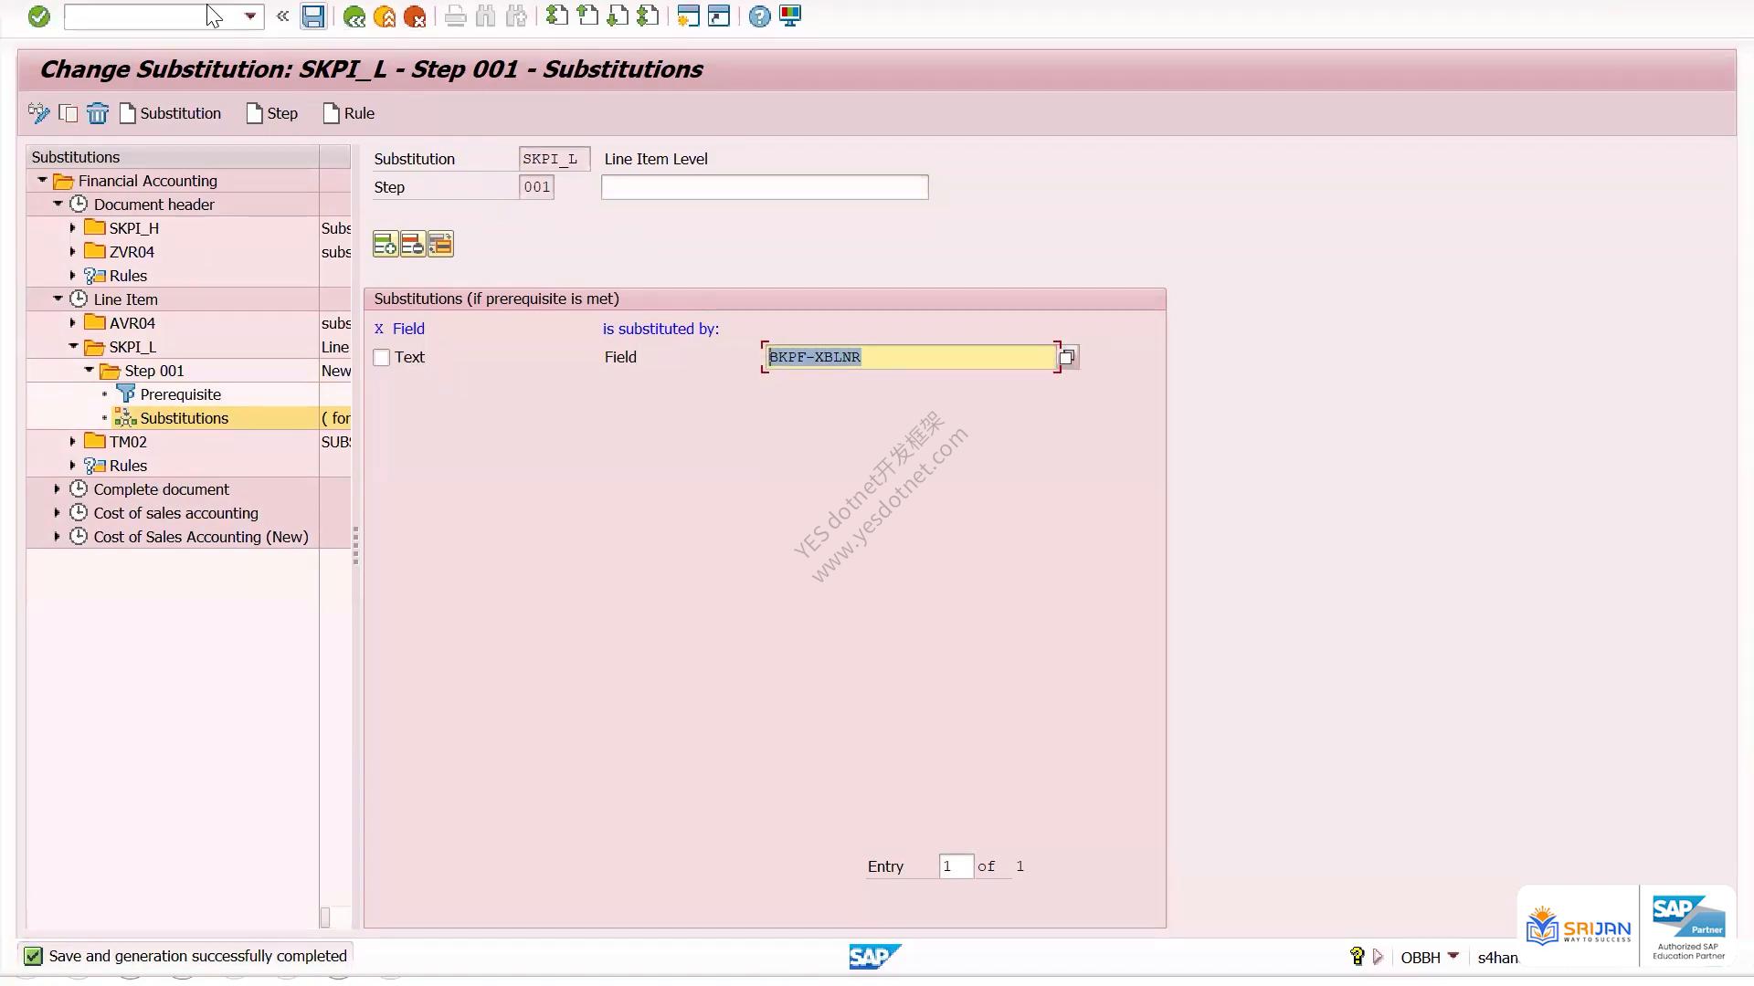The height and width of the screenshot is (986, 1754).
Task: Expand the Complete document node
Action: click(x=57, y=489)
